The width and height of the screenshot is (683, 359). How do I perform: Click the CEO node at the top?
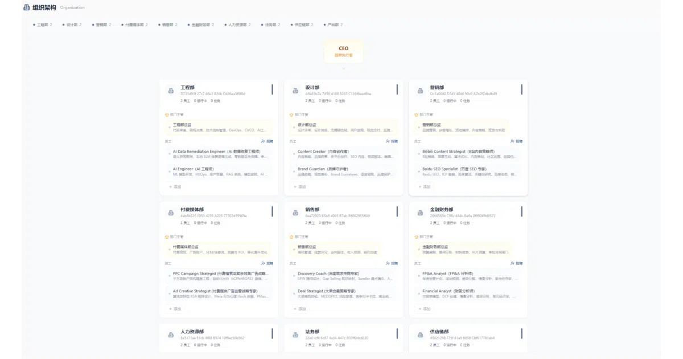coord(344,51)
